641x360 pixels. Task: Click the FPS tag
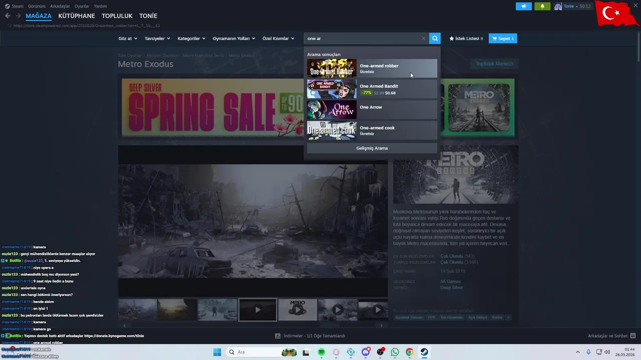coord(432,317)
